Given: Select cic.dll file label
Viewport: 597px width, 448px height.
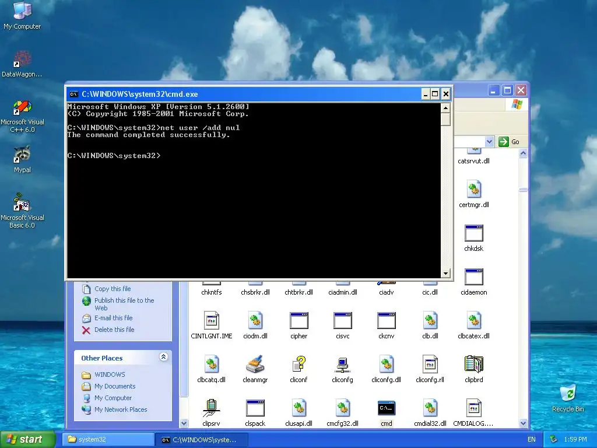Looking at the screenshot, I should coord(430,292).
